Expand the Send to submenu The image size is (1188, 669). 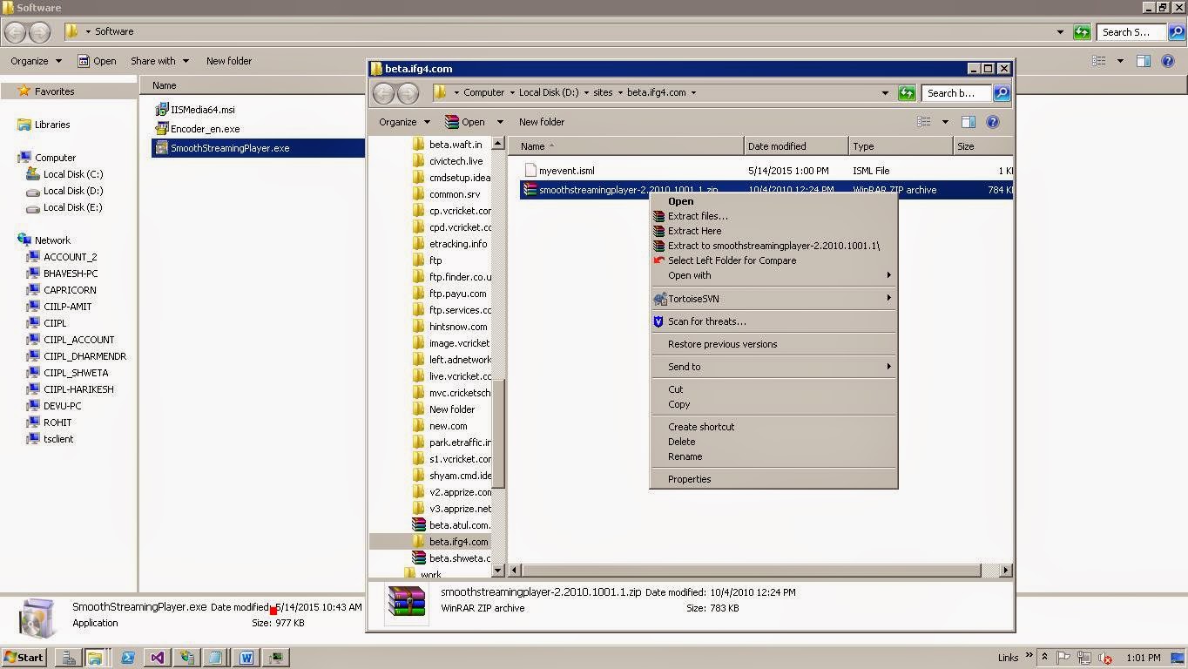click(x=773, y=367)
